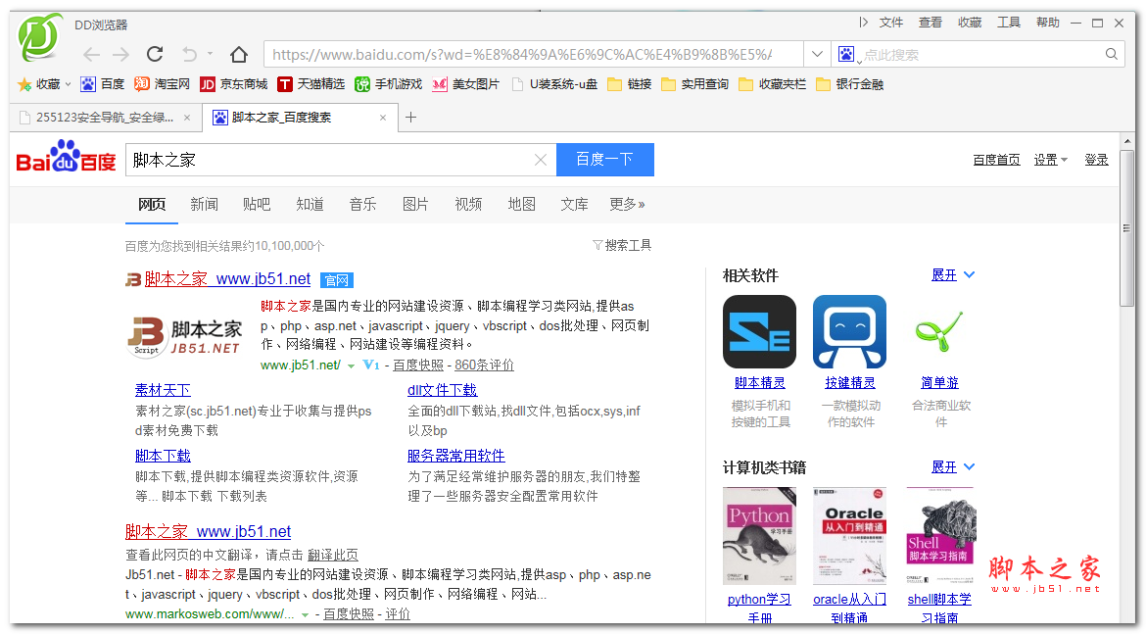Open the 百度首页 link
The width and height of the screenshot is (1146, 634).
996,160
